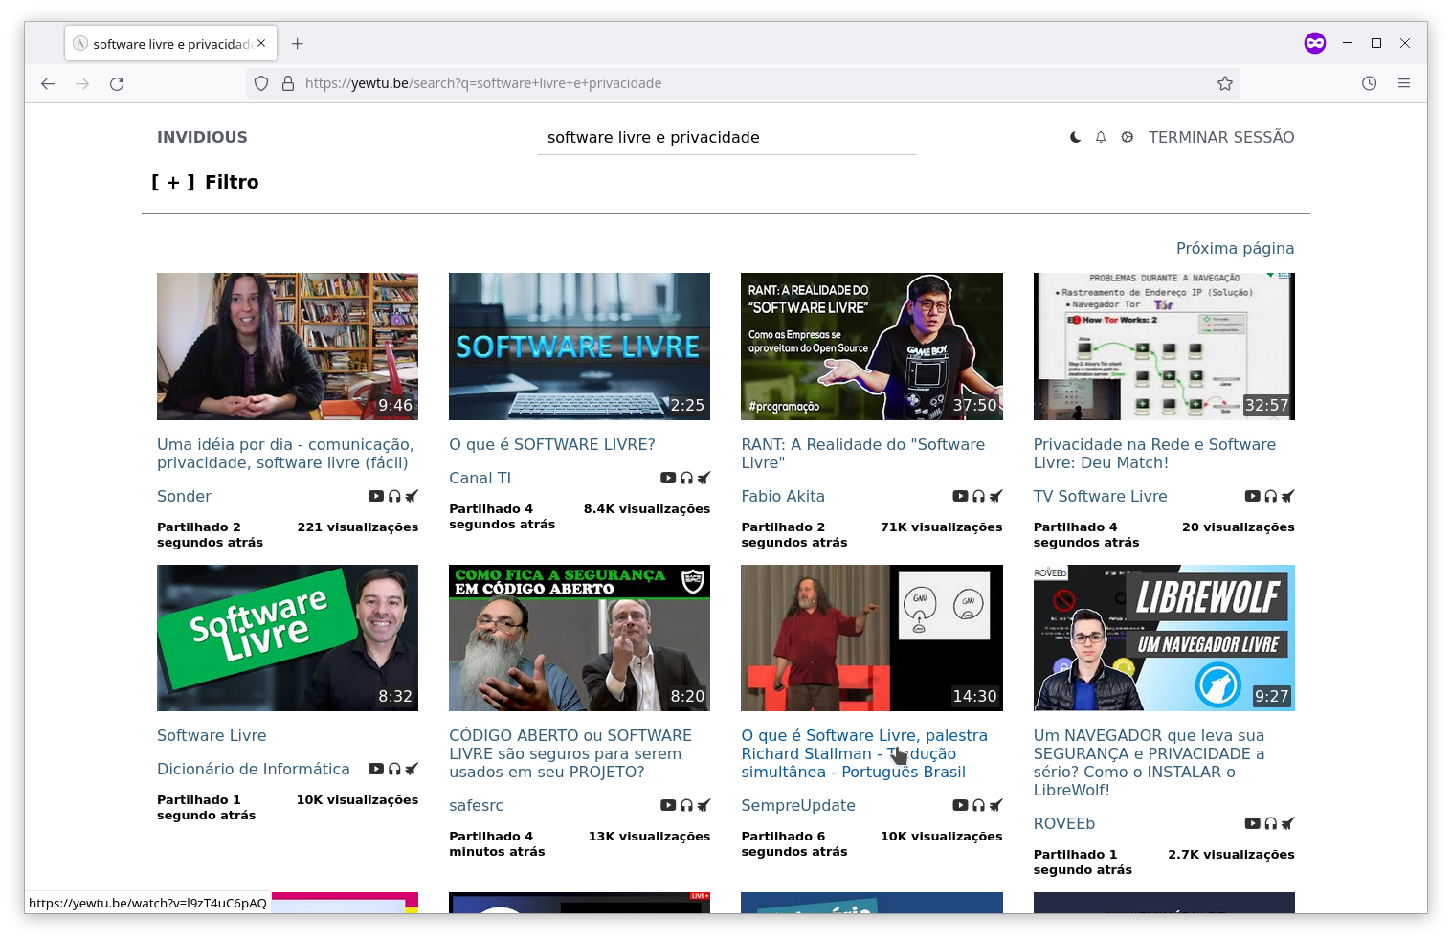Open Canal TI channel

coord(480,478)
